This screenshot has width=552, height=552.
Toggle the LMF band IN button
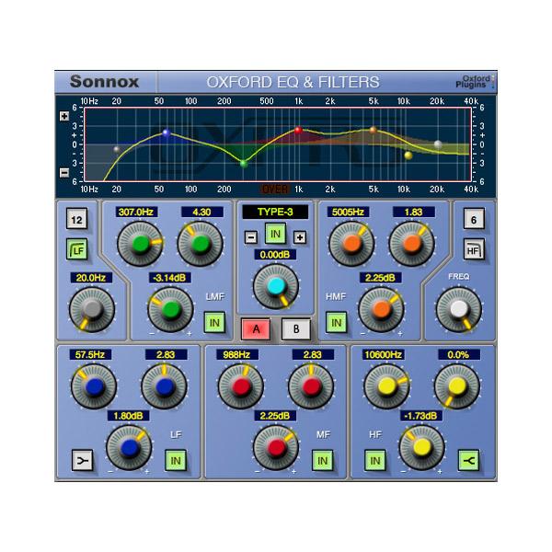213,322
